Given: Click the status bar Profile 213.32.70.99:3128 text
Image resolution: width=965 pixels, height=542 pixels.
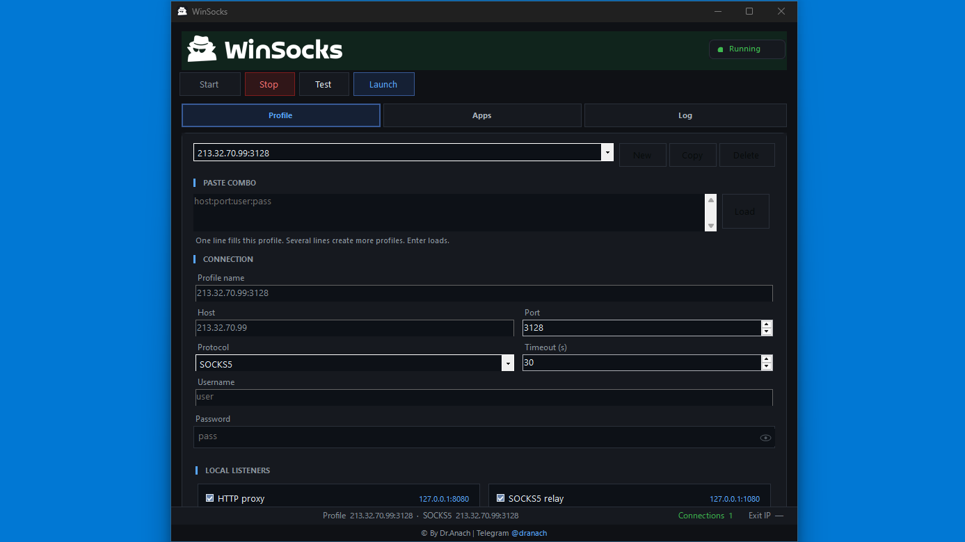Looking at the screenshot, I should click(368, 516).
